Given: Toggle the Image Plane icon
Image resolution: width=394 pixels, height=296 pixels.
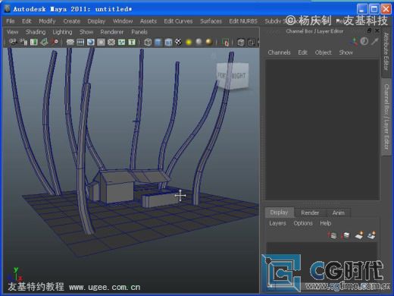Looking at the screenshot, I should [x=44, y=42].
